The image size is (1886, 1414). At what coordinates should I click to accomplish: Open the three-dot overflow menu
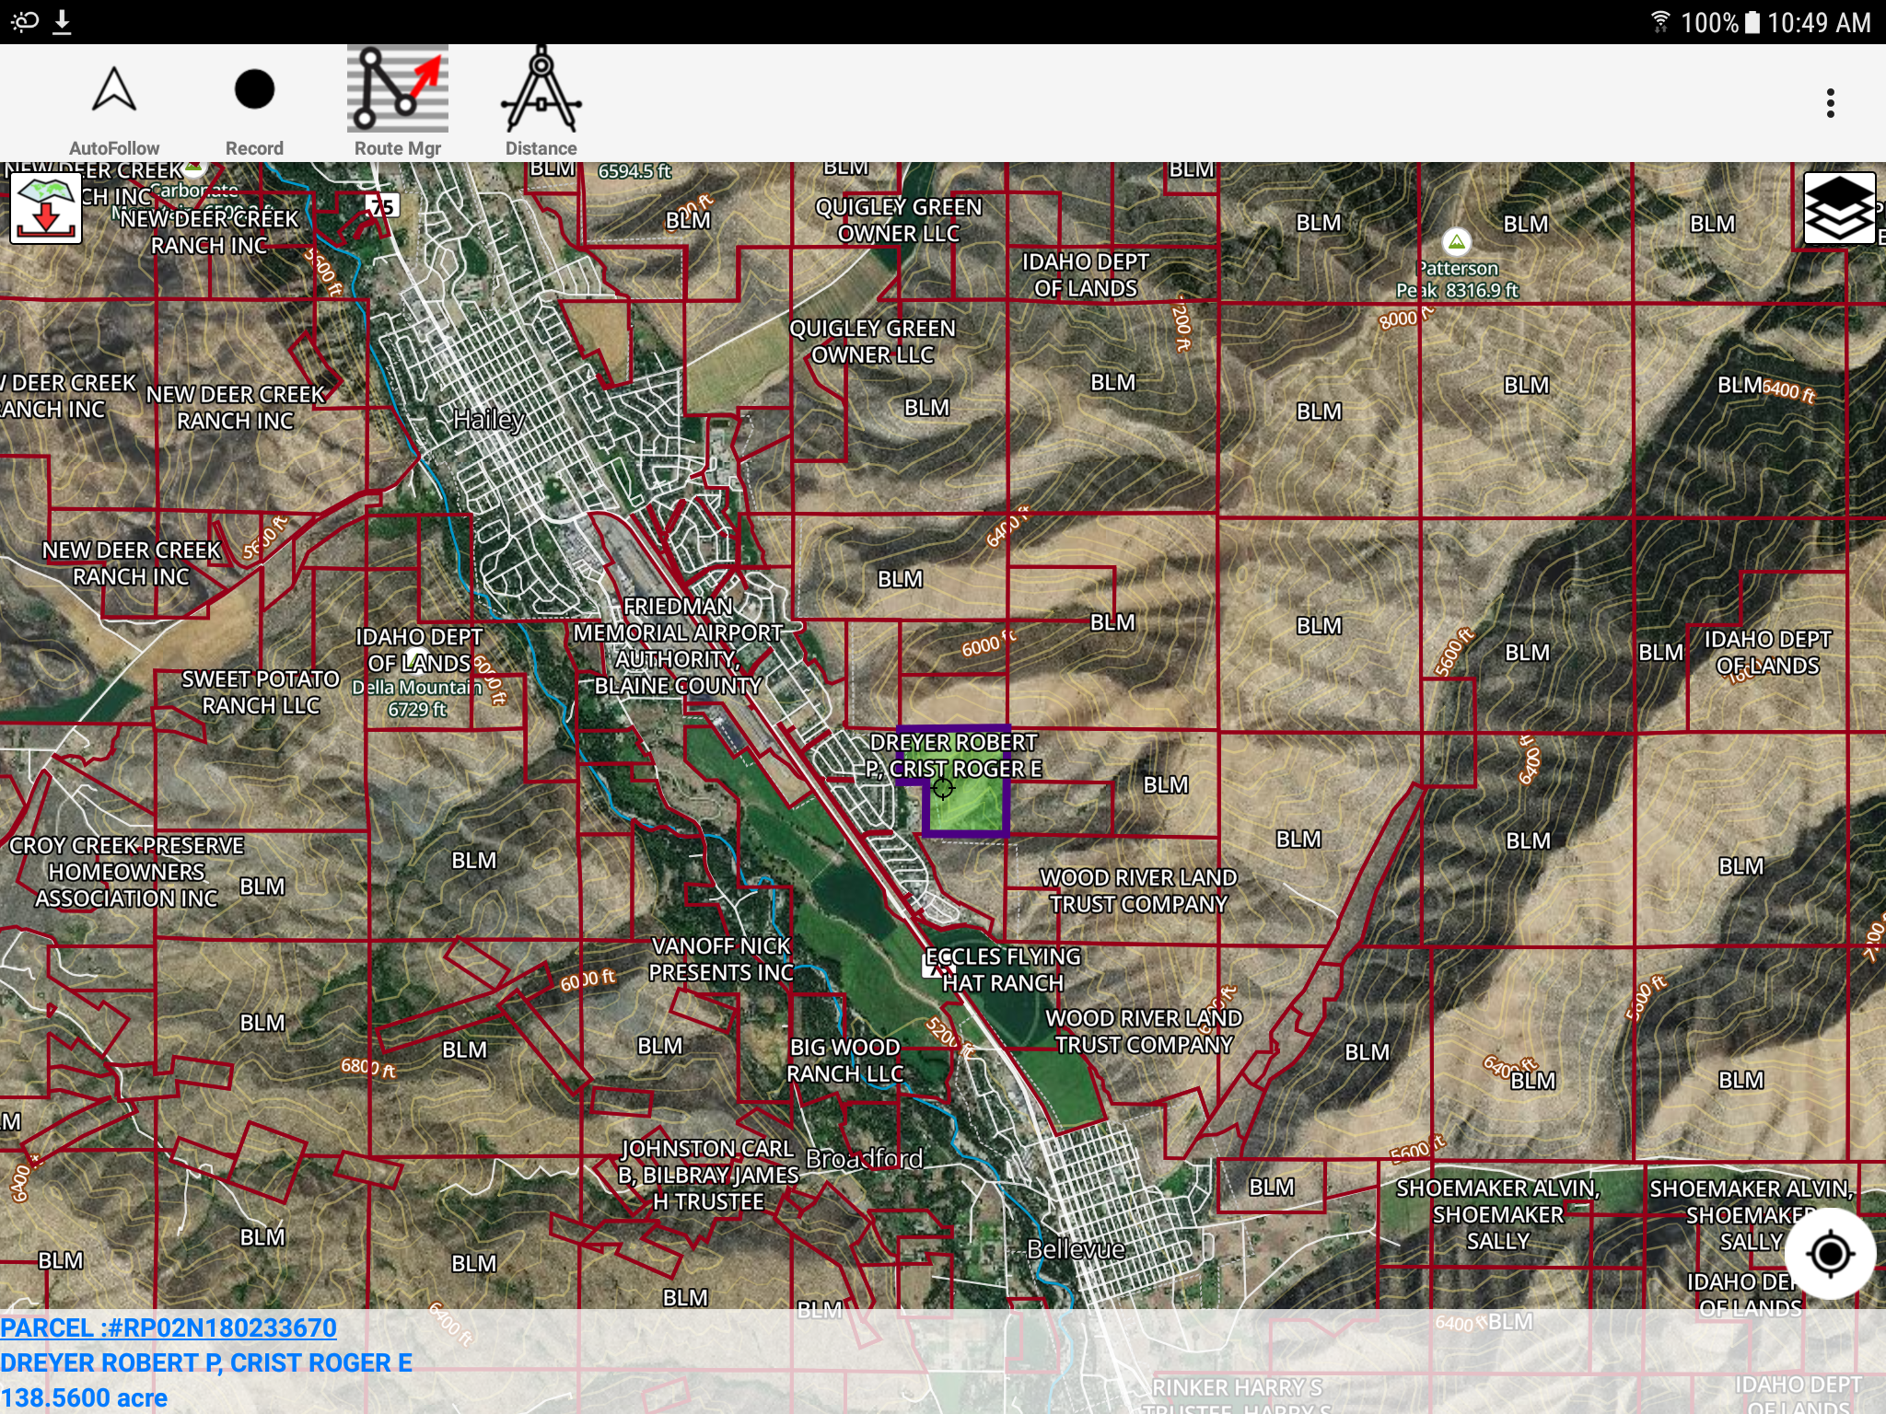coord(1830,103)
